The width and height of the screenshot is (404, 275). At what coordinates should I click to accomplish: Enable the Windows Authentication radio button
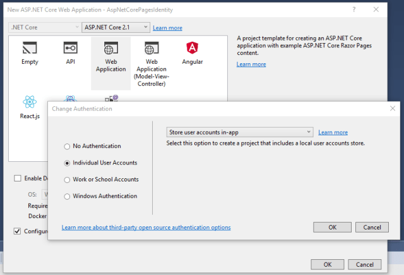coord(68,196)
